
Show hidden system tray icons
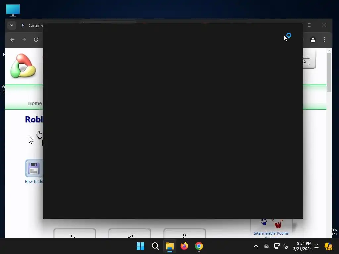[x=256, y=246]
